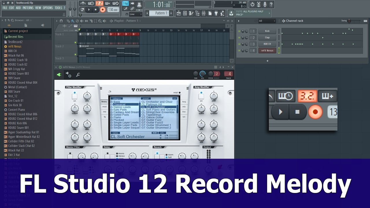Enable wait for input to start playing
370x208 pixels.
point(91,3)
